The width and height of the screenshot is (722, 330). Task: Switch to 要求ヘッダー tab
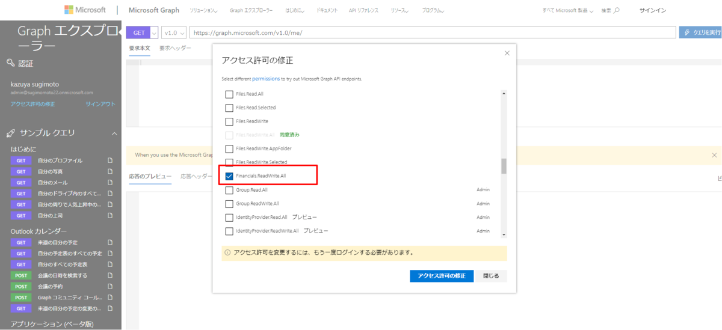tap(175, 48)
